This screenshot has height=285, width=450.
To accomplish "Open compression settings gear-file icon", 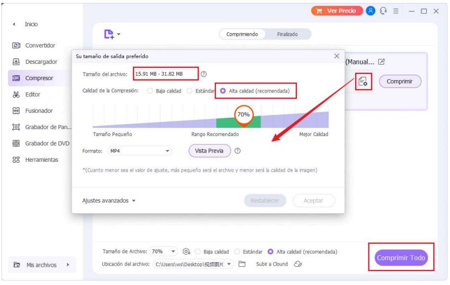I will pyautogui.click(x=363, y=82).
